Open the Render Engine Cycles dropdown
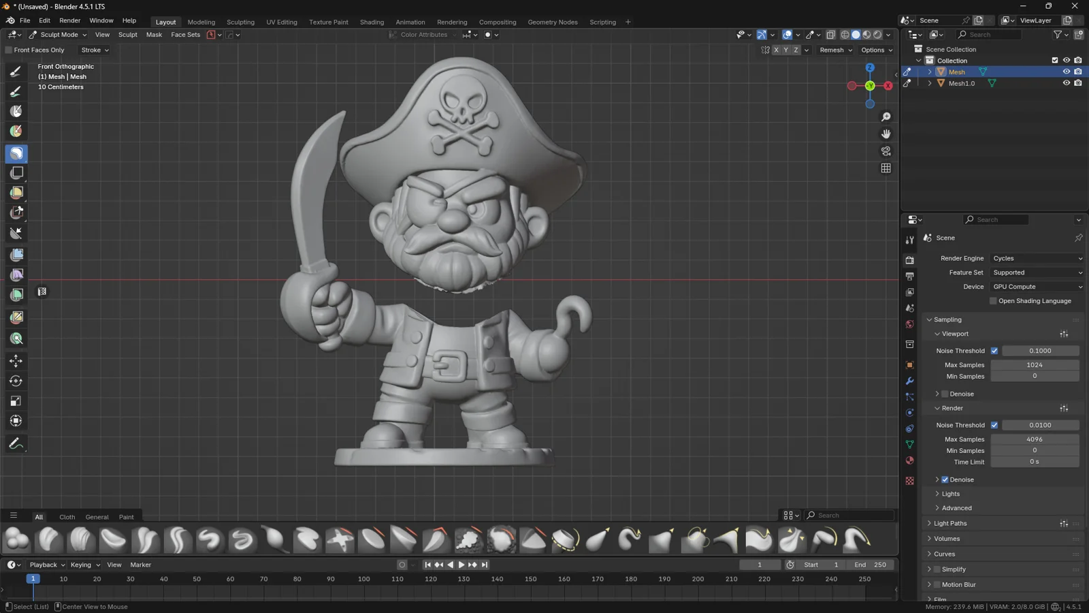 (x=1037, y=259)
